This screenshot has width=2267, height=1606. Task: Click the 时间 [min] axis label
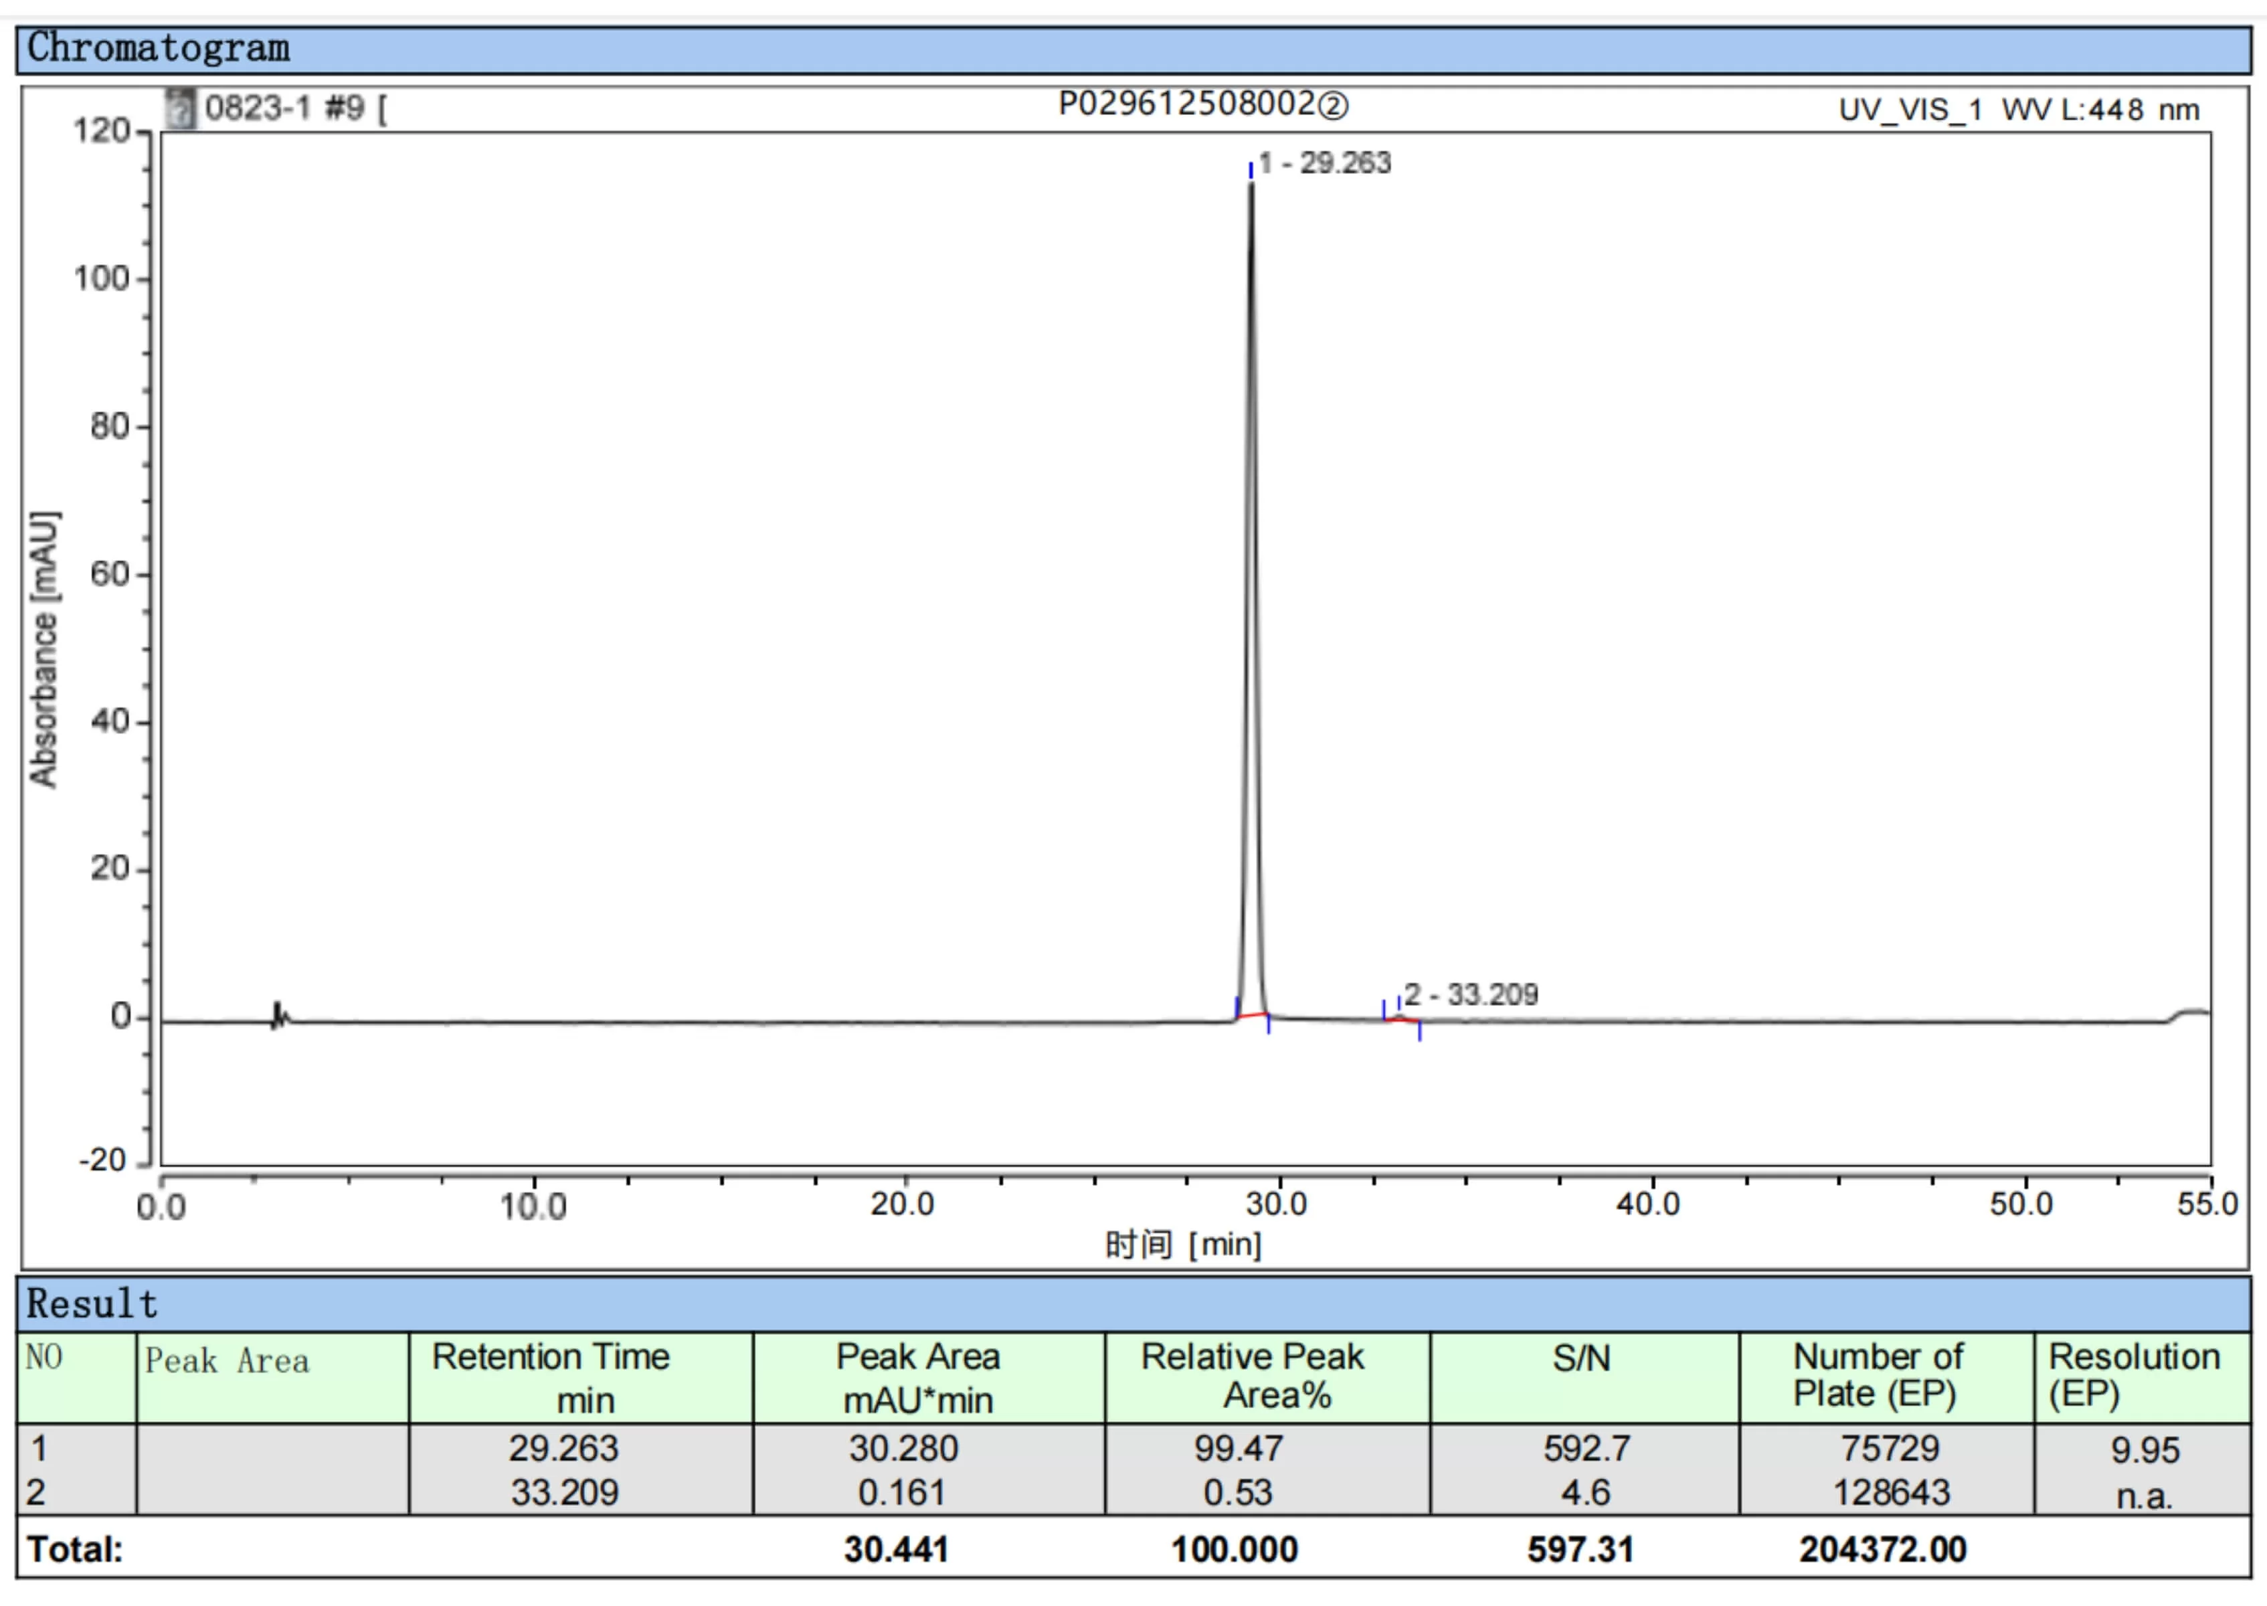click(x=1182, y=1244)
